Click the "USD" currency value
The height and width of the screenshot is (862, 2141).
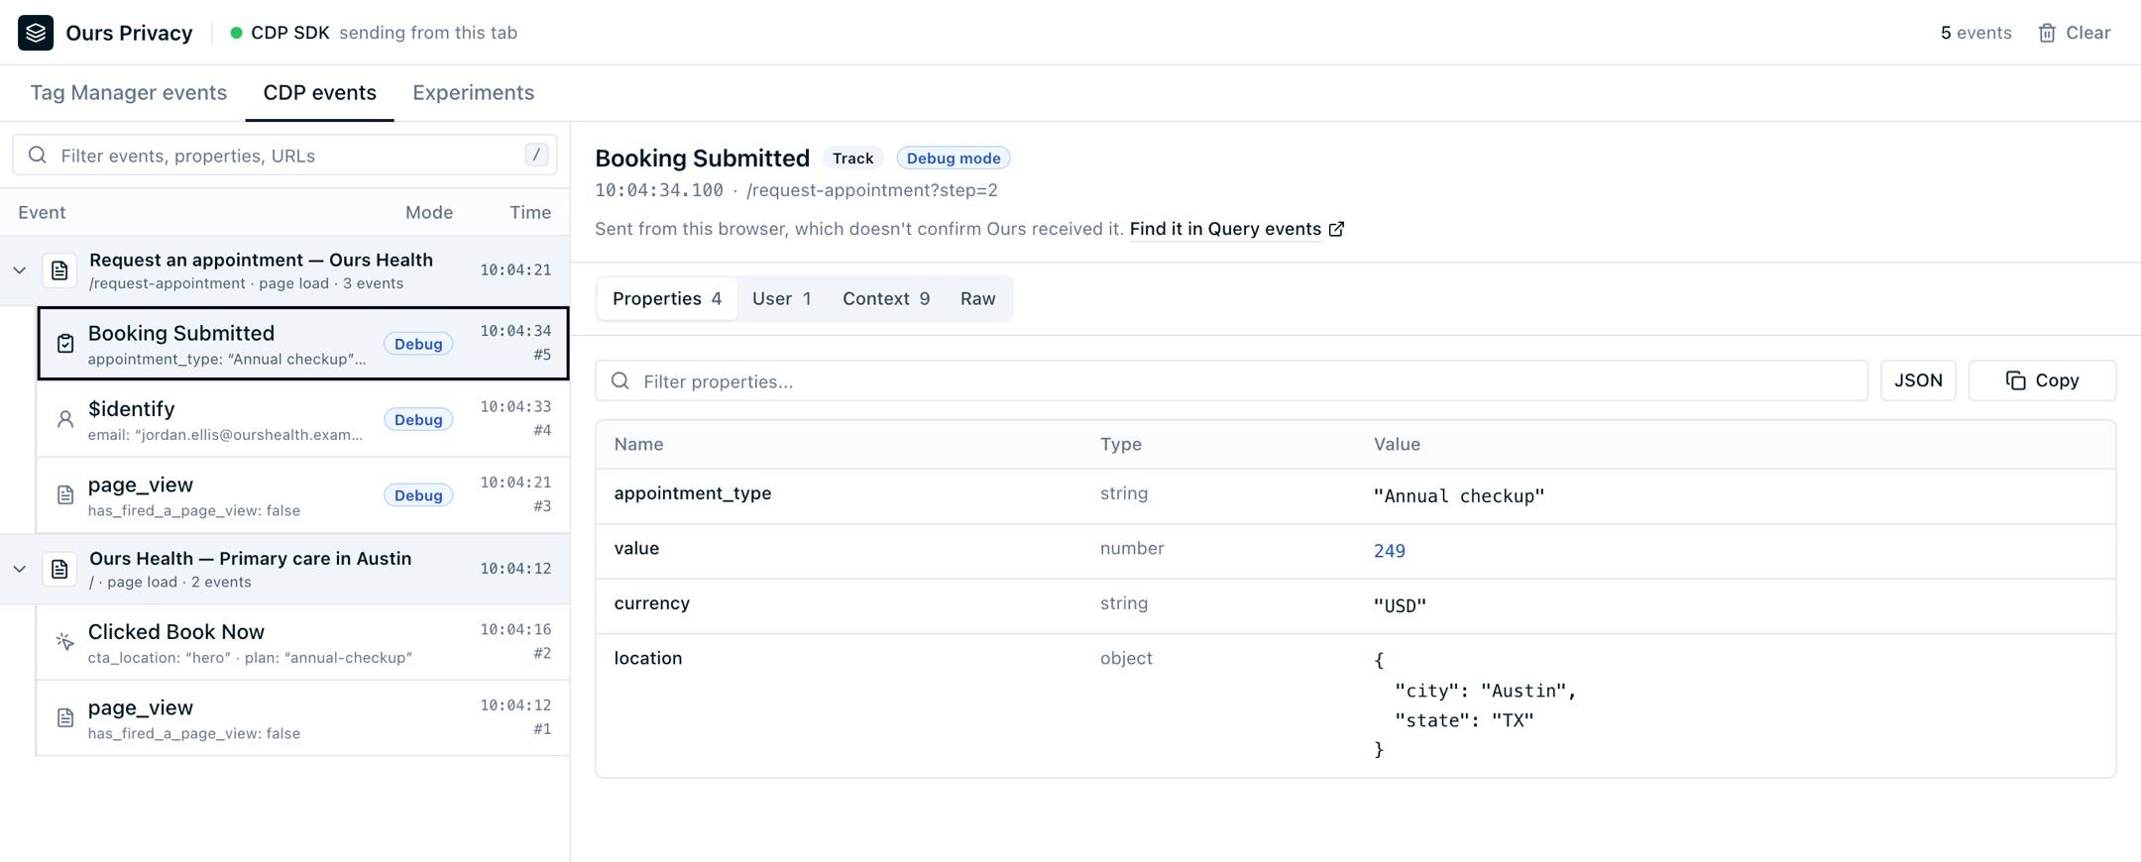pyautogui.click(x=1400, y=606)
